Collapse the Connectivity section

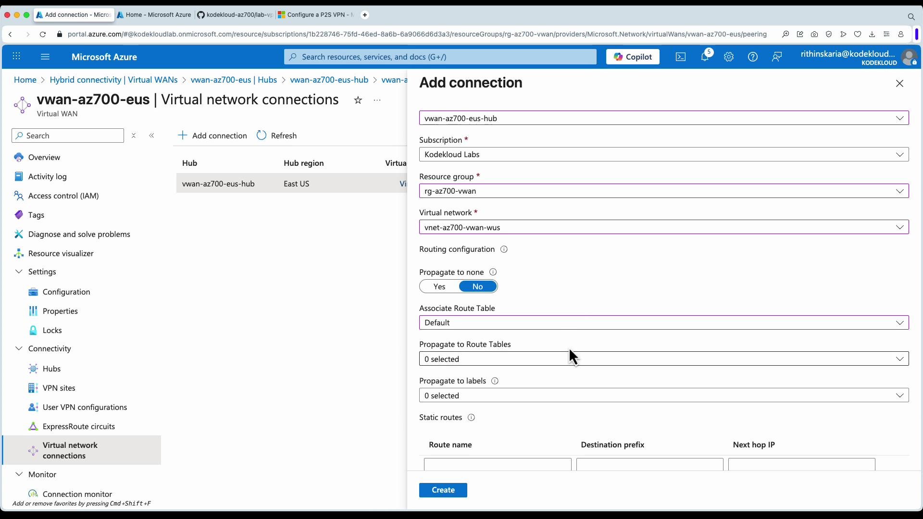pyautogui.click(x=19, y=348)
